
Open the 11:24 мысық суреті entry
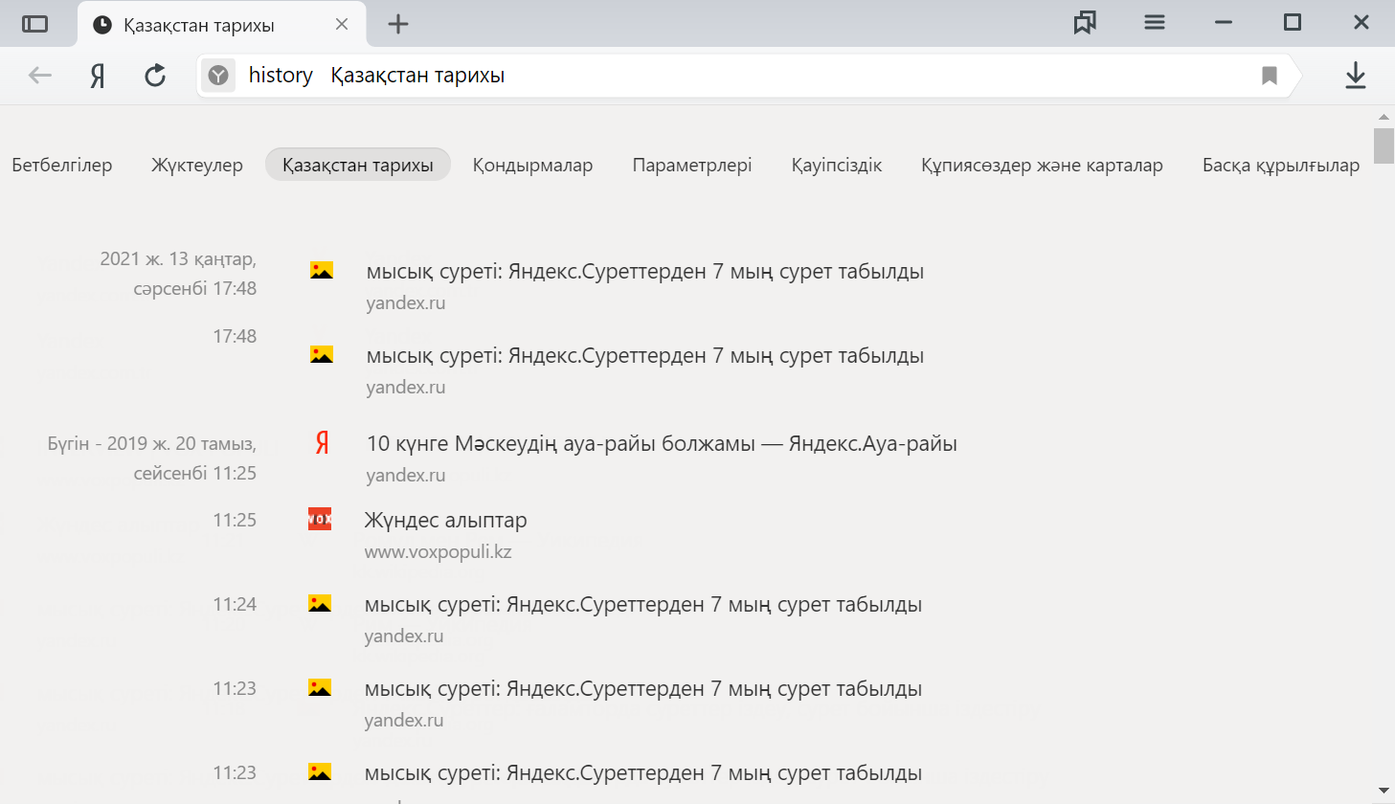click(643, 605)
